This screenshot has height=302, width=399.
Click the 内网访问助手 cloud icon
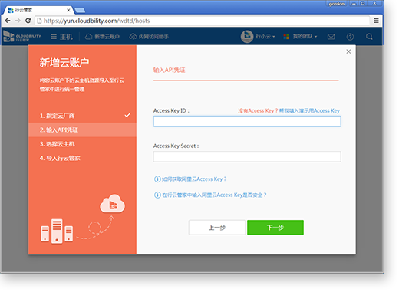(x=133, y=37)
